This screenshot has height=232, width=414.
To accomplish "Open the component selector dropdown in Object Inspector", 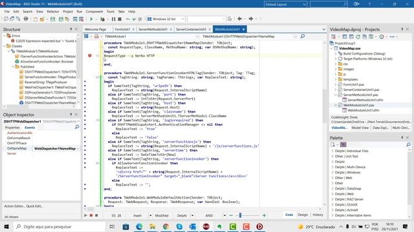I will click(78, 121).
